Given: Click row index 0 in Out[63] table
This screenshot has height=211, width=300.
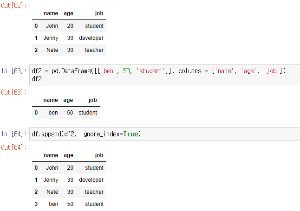Looking at the screenshot, I should point(36,113).
